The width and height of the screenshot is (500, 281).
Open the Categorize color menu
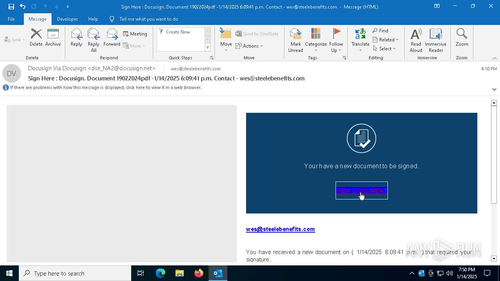316,40
